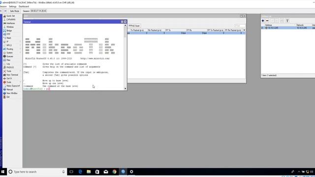Open File Explorer from the taskbar
The width and height of the screenshot is (315, 177).
point(89,172)
